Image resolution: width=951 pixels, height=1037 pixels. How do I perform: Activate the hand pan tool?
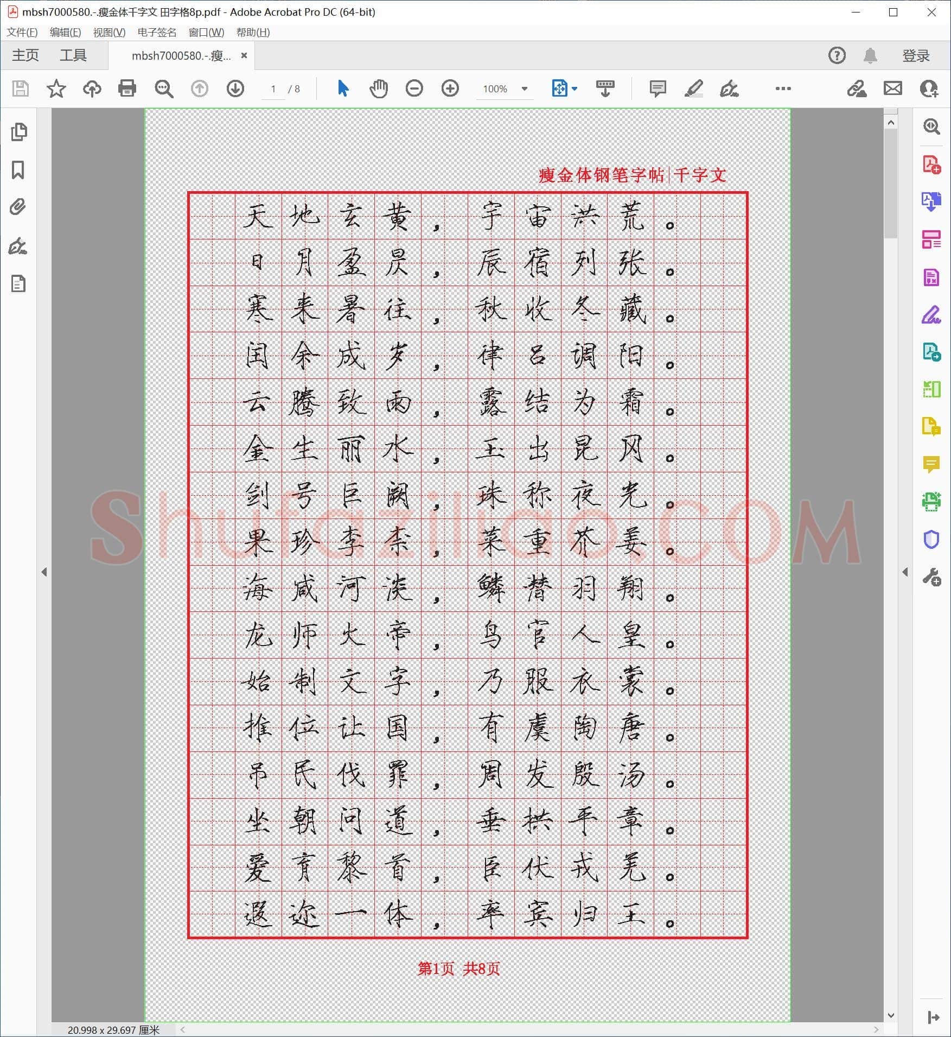[379, 88]
